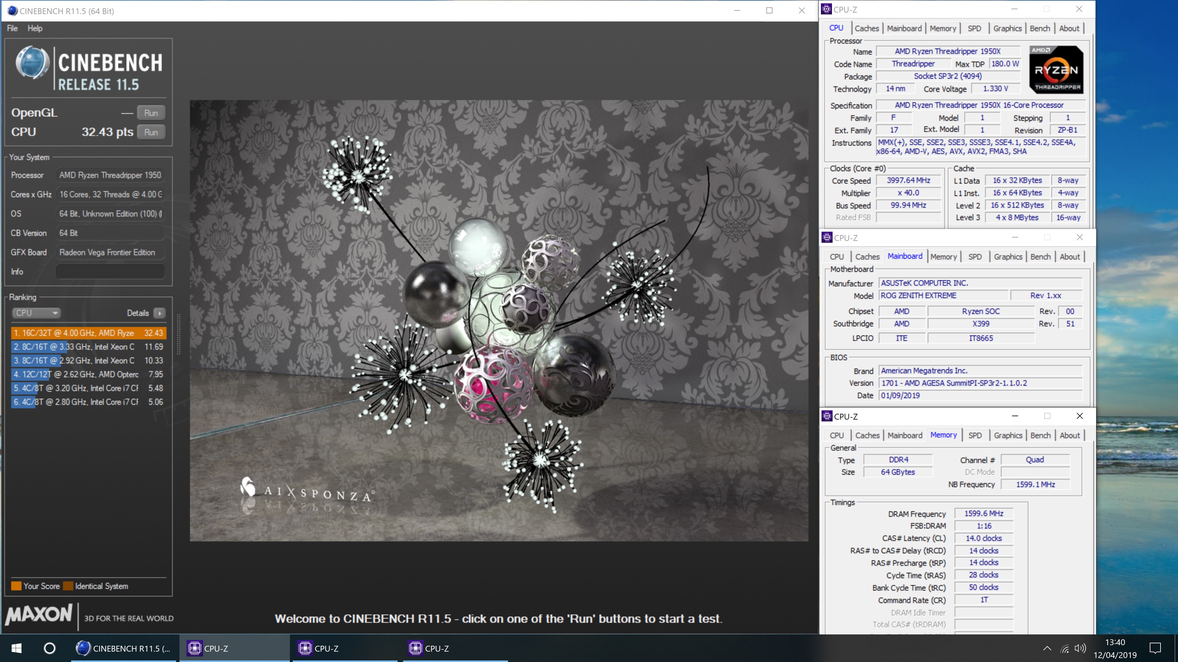
Task: Select ranking row 6 4C/8T 2.80 GHz Core i7
Action: click(88, 402)
